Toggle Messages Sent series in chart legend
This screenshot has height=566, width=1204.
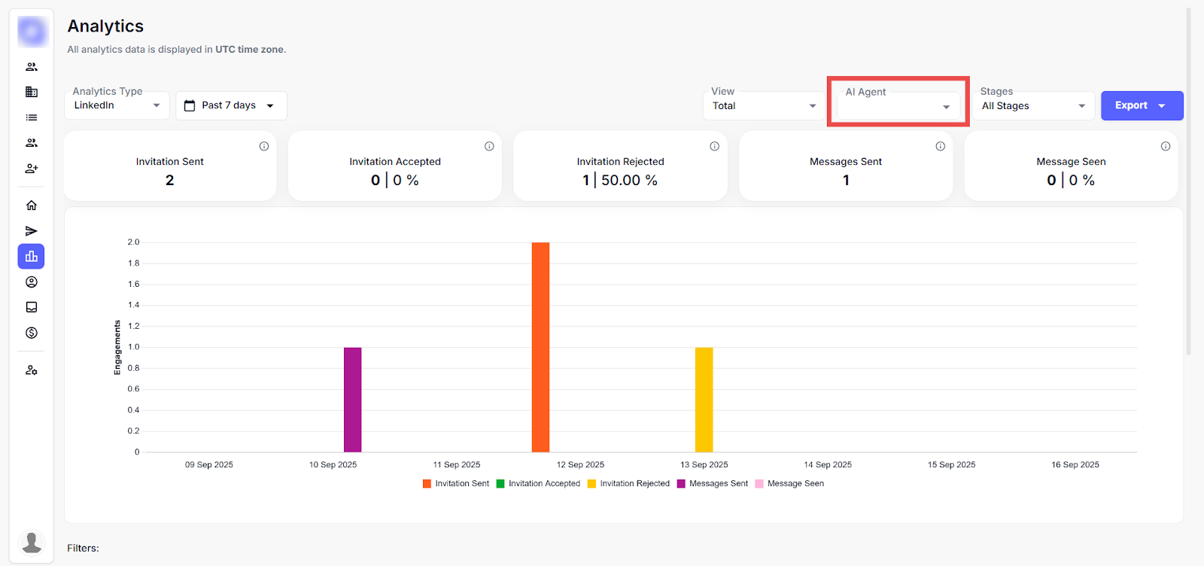pos(712,484)
